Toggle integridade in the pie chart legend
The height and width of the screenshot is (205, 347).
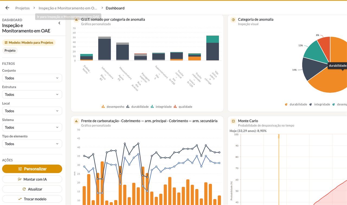click(320, 104)
